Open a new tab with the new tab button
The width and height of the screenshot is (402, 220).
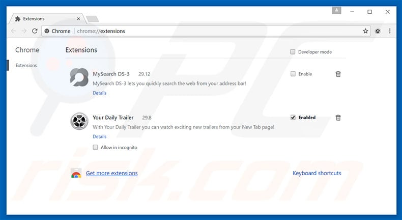(92, 19)
